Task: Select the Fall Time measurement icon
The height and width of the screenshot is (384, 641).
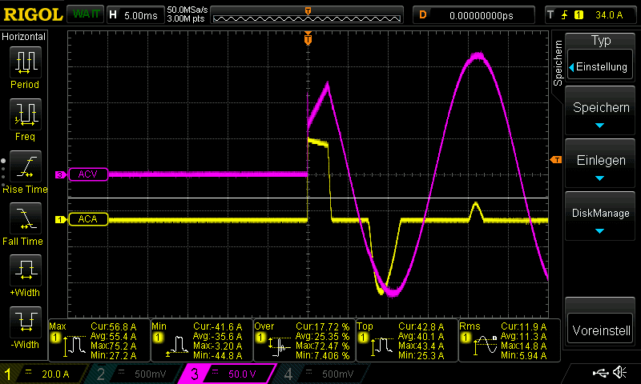Action: tap(26, 218)
